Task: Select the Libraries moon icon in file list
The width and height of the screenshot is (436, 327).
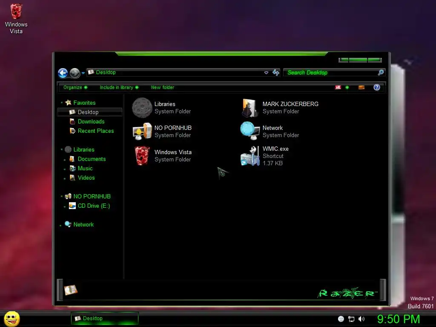Action: (142, 108)
